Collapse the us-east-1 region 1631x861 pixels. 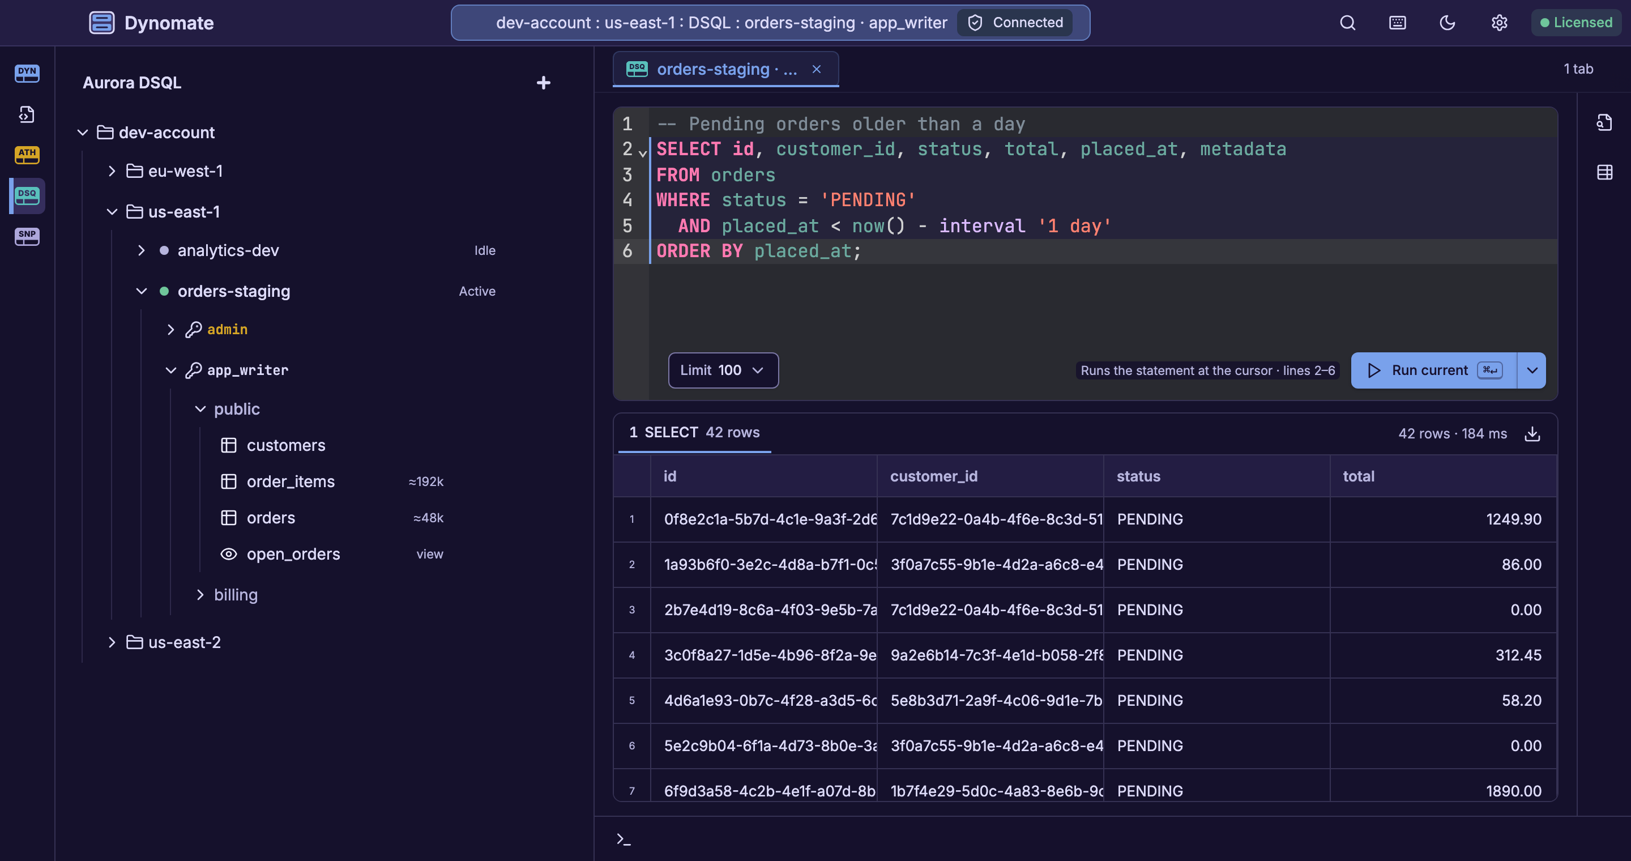(112, 211)
